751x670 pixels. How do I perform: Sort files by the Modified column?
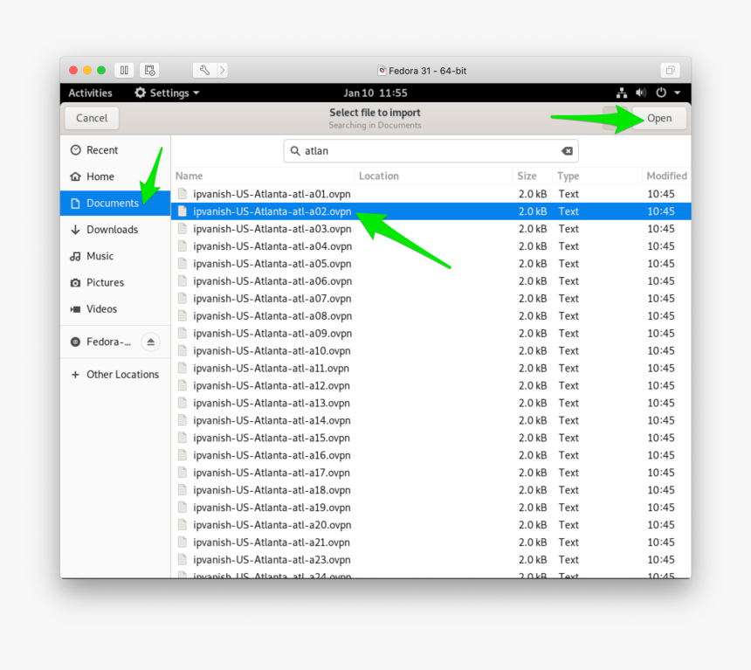point(665,176)
